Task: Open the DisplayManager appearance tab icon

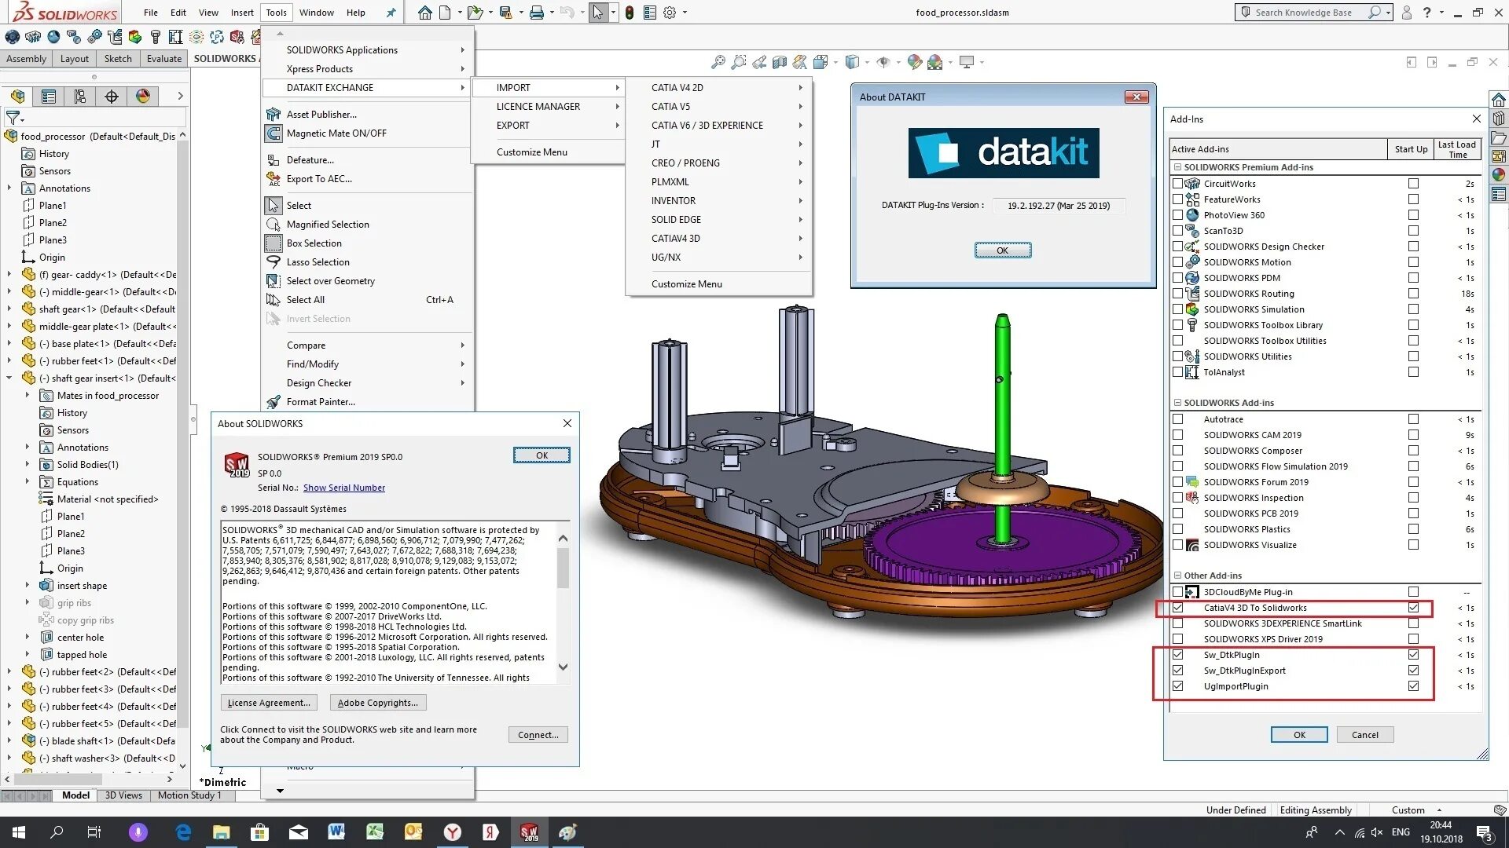Action: [x=142, y=96]
